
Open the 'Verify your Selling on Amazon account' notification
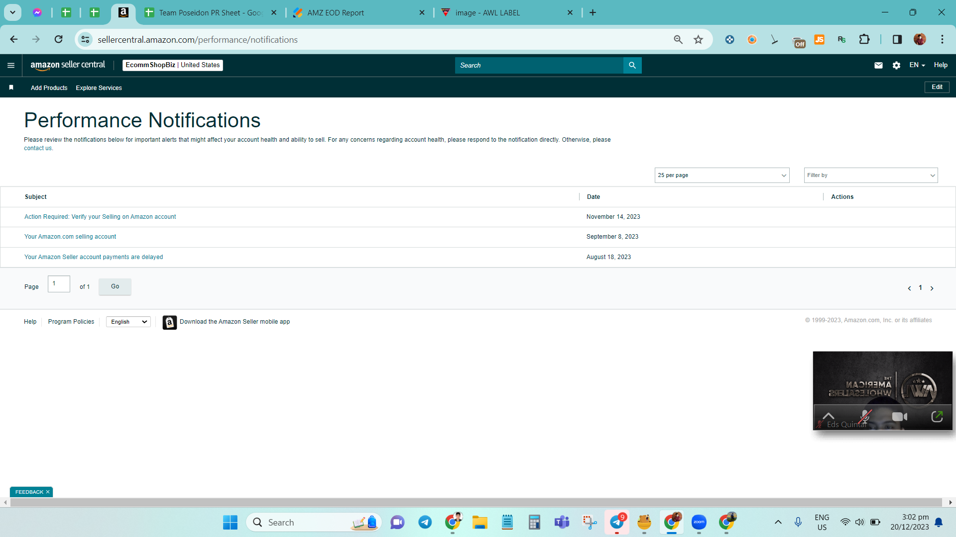click(x=100, y=217)
